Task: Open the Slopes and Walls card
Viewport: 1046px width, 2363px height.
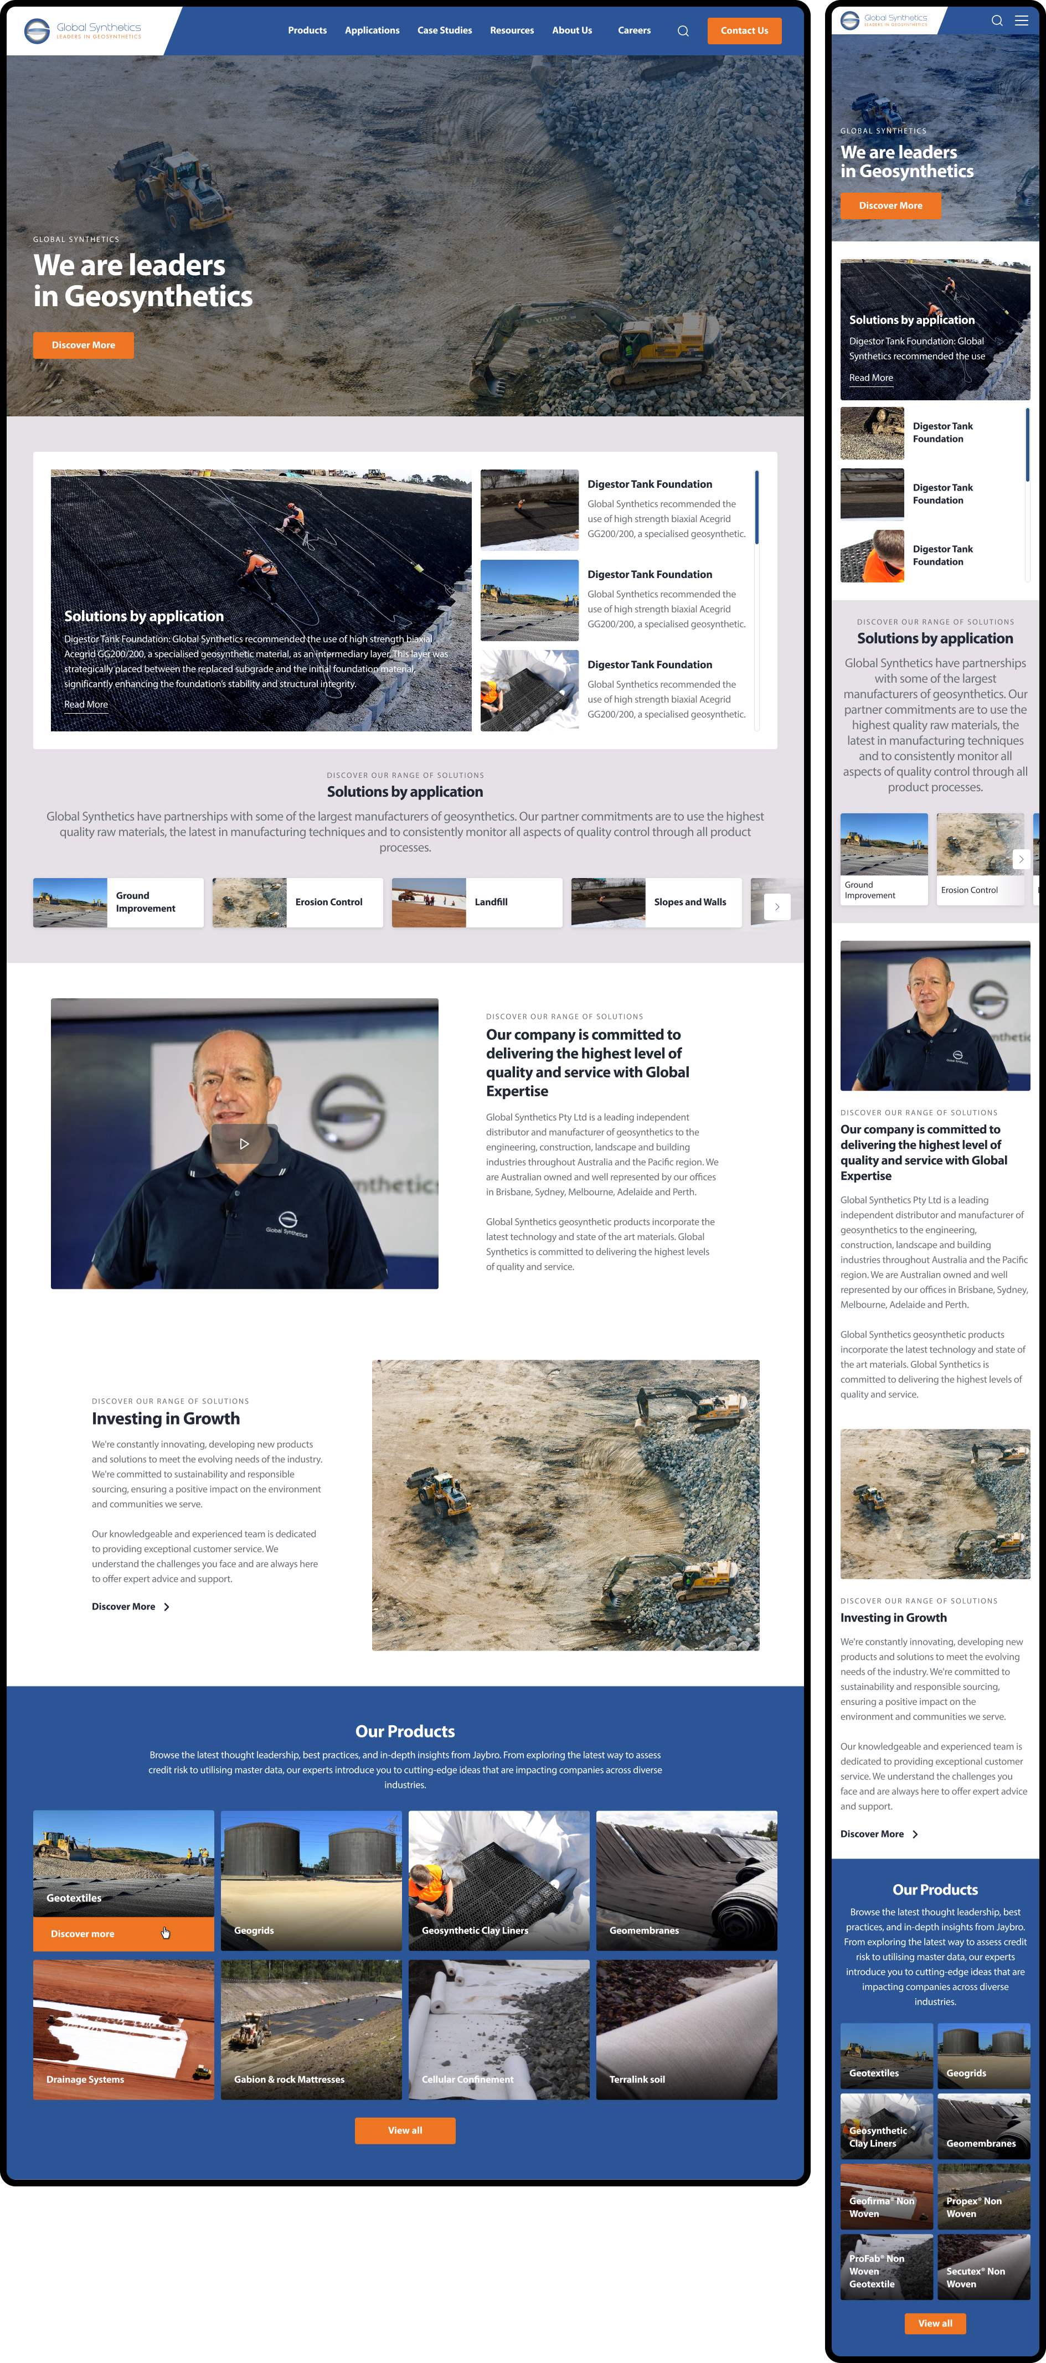Action: [656, 902]
